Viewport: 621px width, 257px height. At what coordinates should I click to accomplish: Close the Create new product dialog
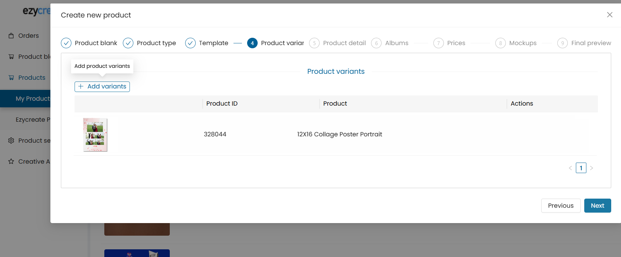tap(609, 15)
